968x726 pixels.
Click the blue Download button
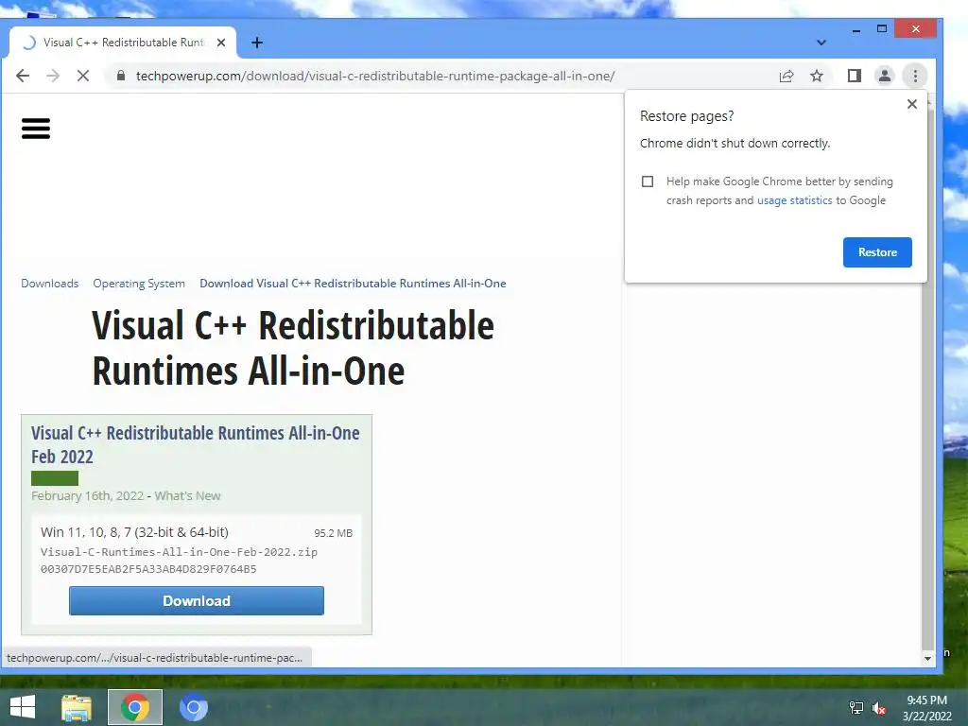197,600
